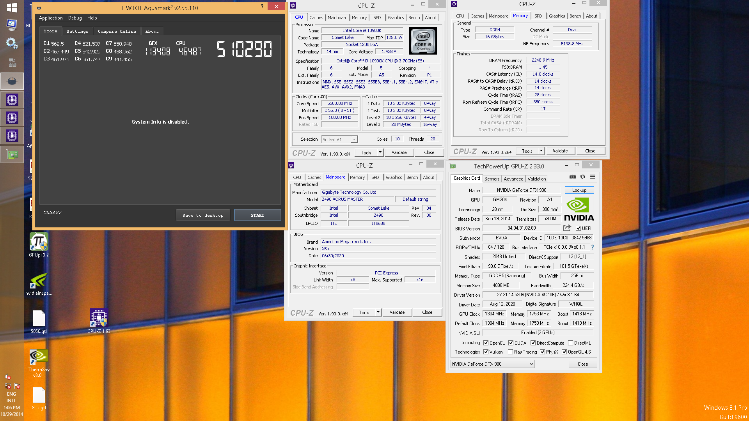Open Bench tab in CPU-Z Mainboard window
Image resolution: width=749 pixels, height=421 pixels.
[x=412, y=177]
